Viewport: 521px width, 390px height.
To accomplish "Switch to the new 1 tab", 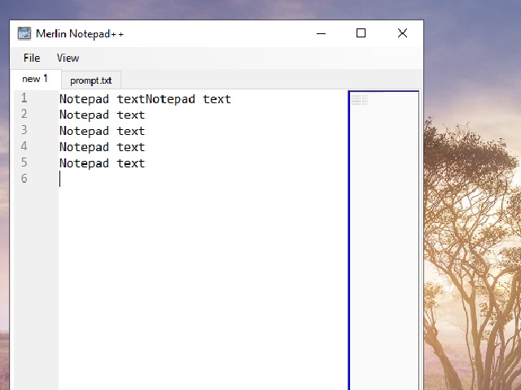I will [x=35, y=79].
